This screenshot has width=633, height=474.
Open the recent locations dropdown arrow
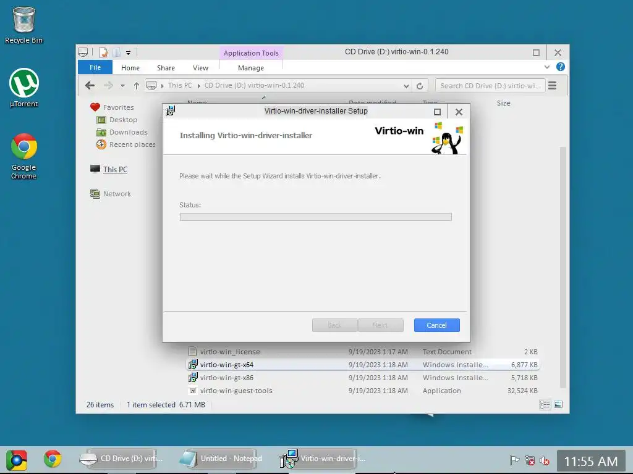(122, 86)
